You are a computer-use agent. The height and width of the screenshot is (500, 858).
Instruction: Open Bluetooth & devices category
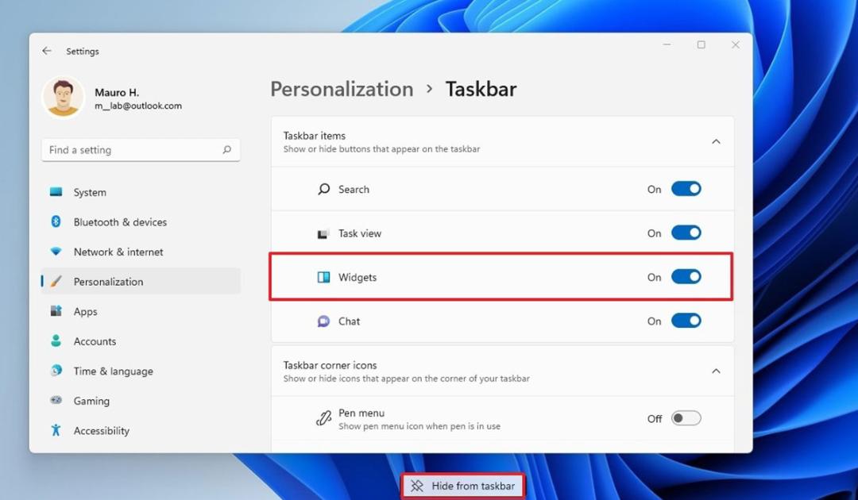[x=141, y=222]
